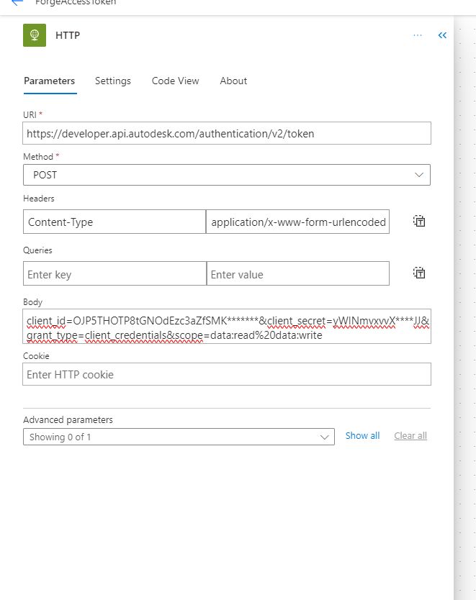
Task: Collapse the panel with double chevron icon
Action: [442, 35]
